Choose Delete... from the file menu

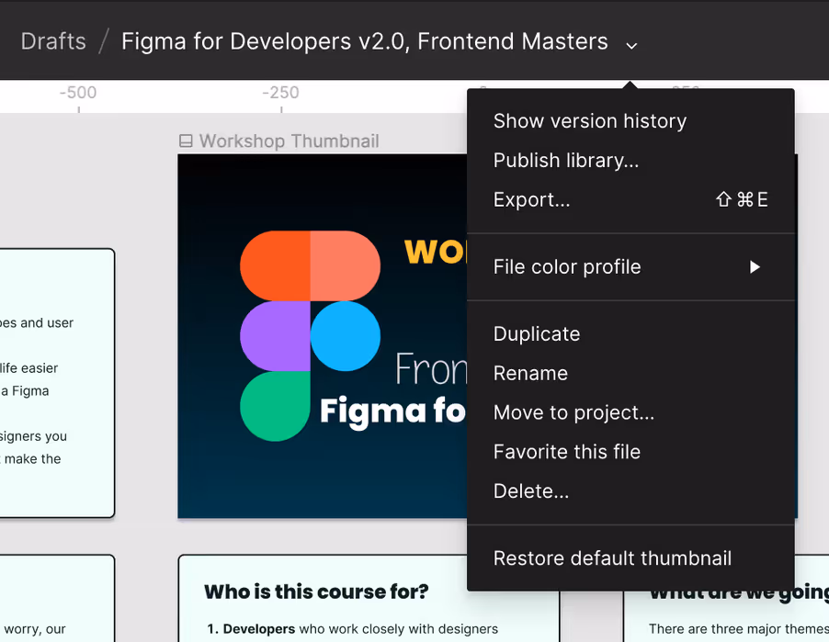pos(631,490)
